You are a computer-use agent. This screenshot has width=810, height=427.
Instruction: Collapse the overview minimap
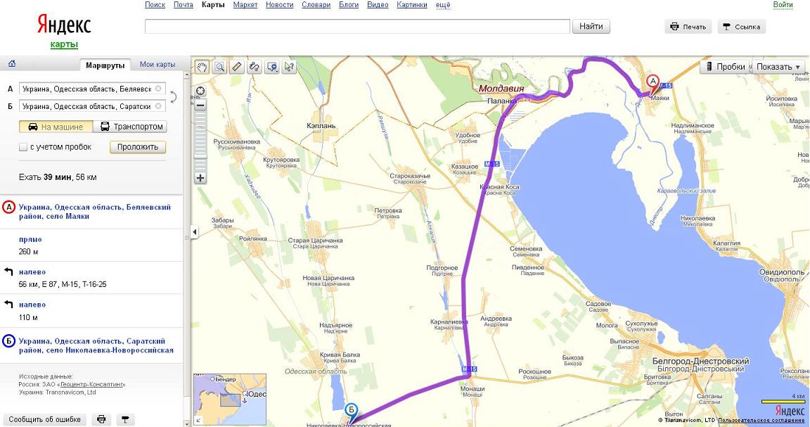pos(199,421)
